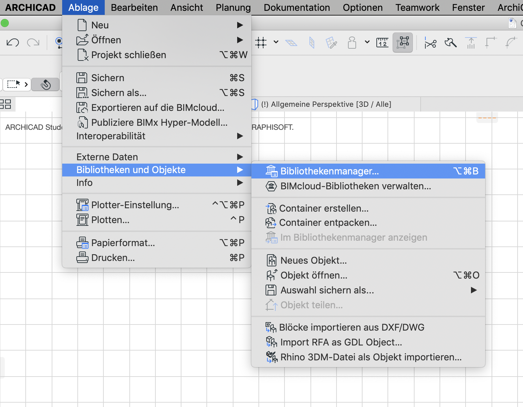Select Plotten... menu item

[x=157, y=220]
